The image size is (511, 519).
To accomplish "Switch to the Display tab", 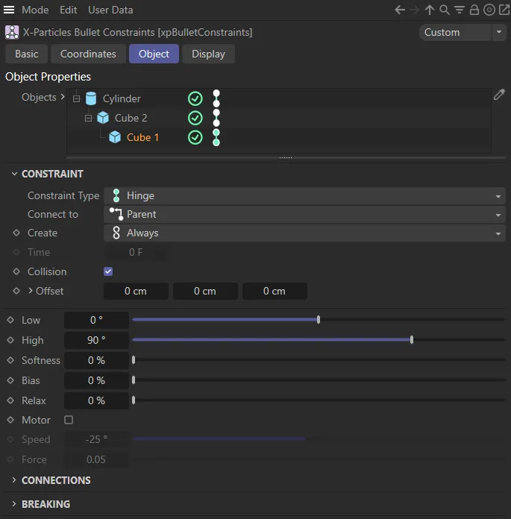I will pos(208,54).
